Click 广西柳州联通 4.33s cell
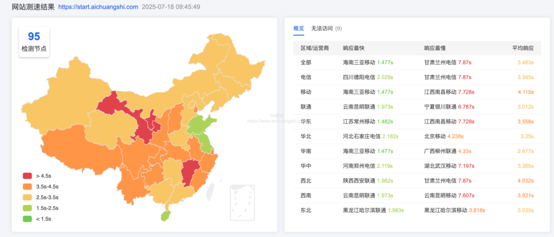Image resolution: width=554 pixels, height=237 pixels. click(448, 151)
